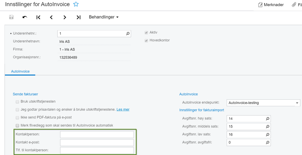Check Jeg godtar prisavtalen checkbox
The width and height of the screenshot is (302, 155).
(17, 110)
